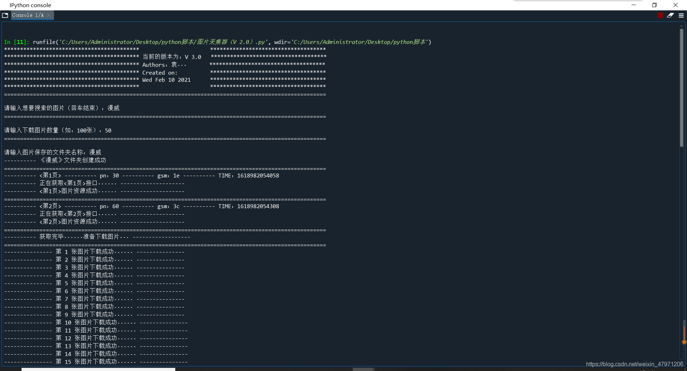This screenshot has width=687, height=371.
Task: Stop the running kernel with the red square
Action: point(661,15)
